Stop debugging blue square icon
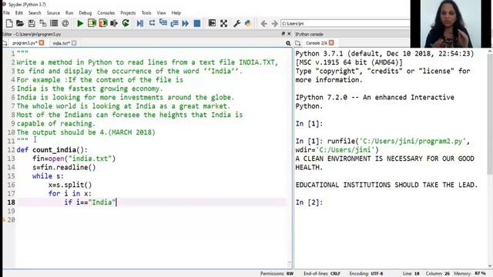Screen dimensions: 493x277 click(197, 23)
